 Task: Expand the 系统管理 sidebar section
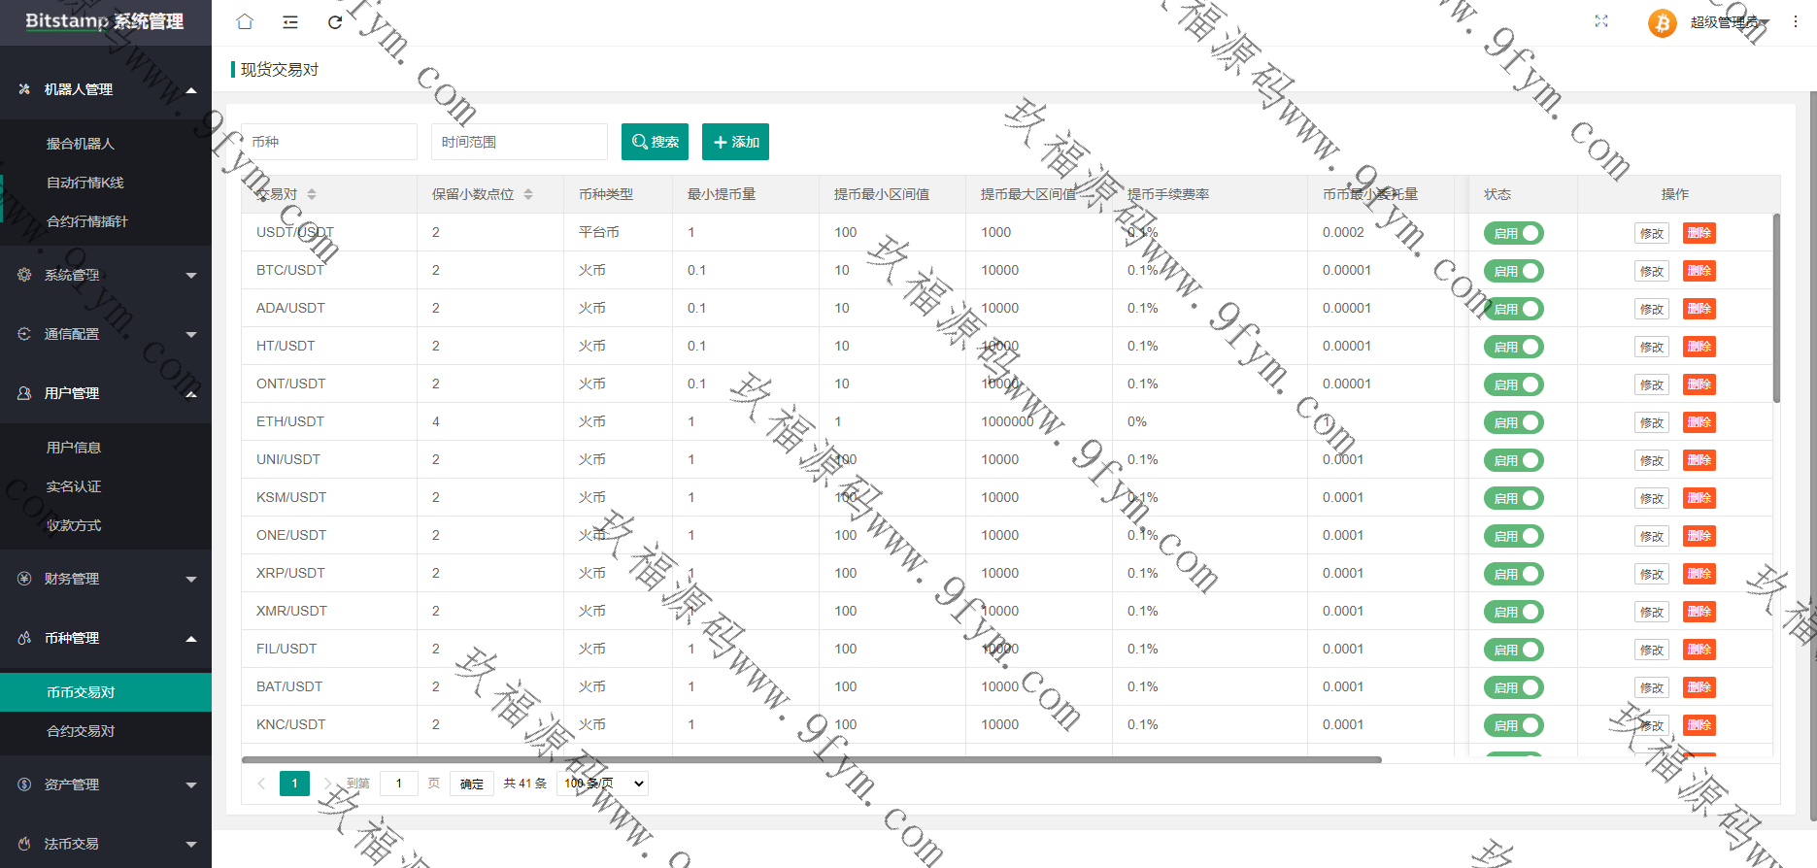(106, 275)
